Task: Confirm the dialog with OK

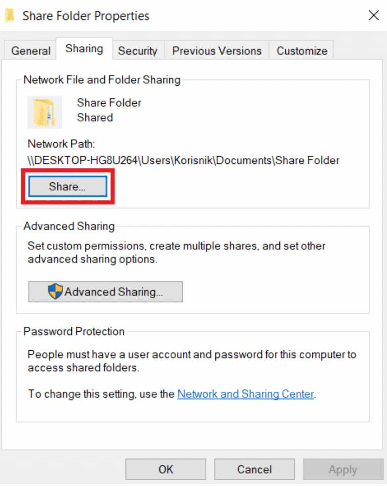Action: tap(166, 469)
